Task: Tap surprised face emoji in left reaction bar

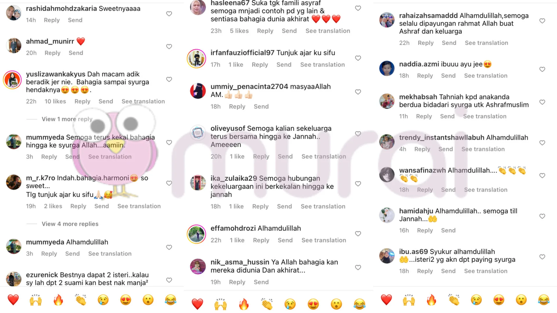Action: [148, 300]
